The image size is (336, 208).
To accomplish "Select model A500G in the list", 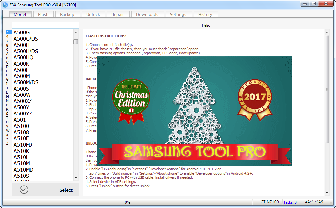I will [22, 32].
